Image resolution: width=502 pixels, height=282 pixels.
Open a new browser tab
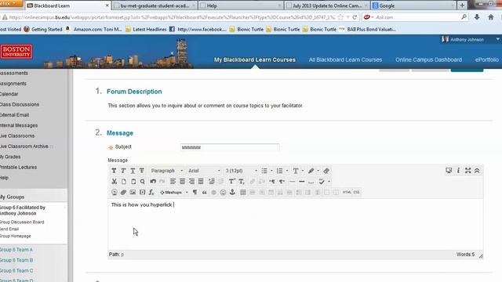coord(462,5)
